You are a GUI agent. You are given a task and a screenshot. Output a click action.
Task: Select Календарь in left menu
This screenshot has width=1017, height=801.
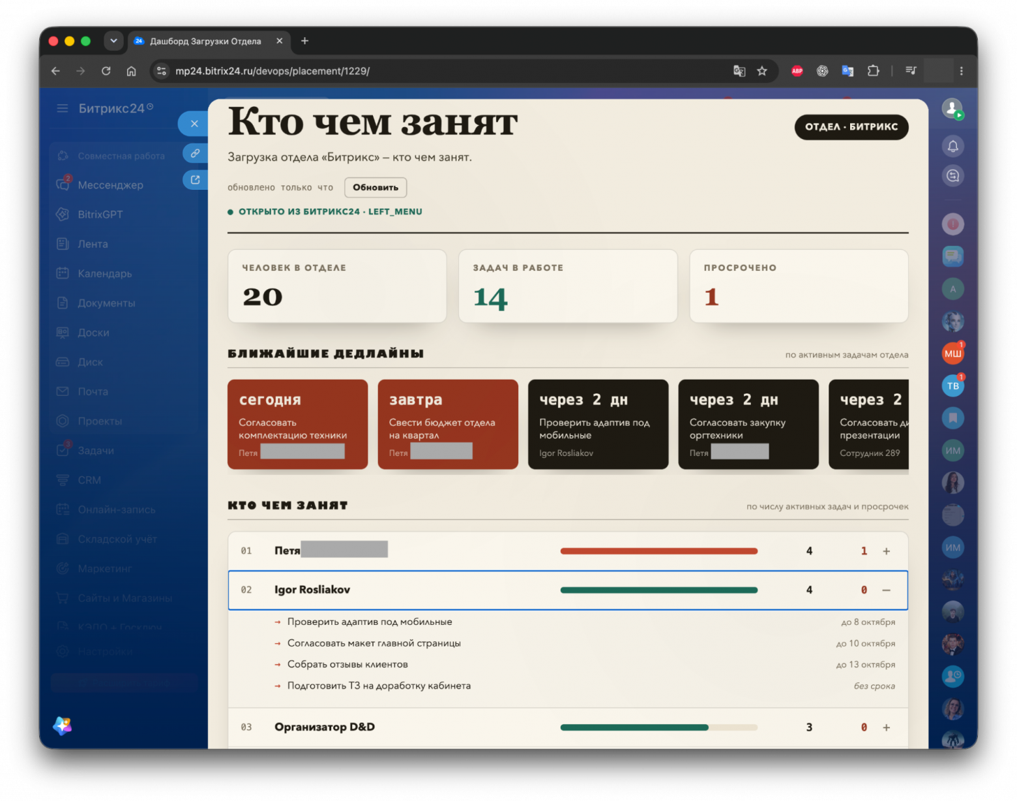pos(104,273)
